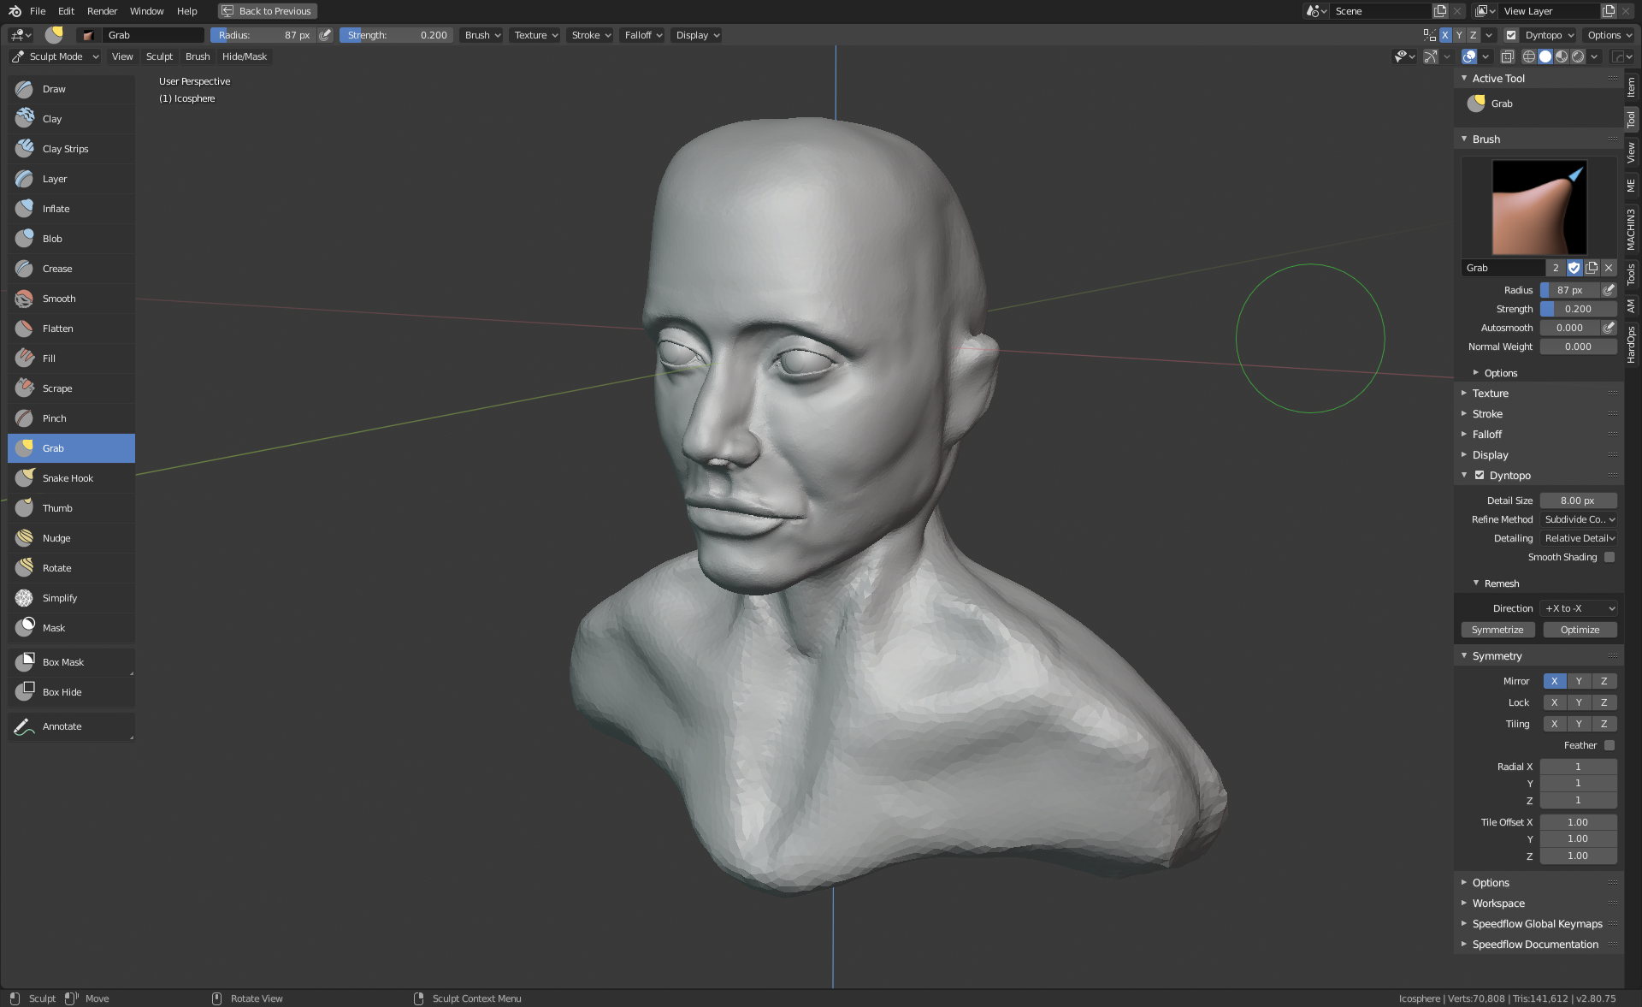Select the Clay Strips brush tool

pos(65,149)
